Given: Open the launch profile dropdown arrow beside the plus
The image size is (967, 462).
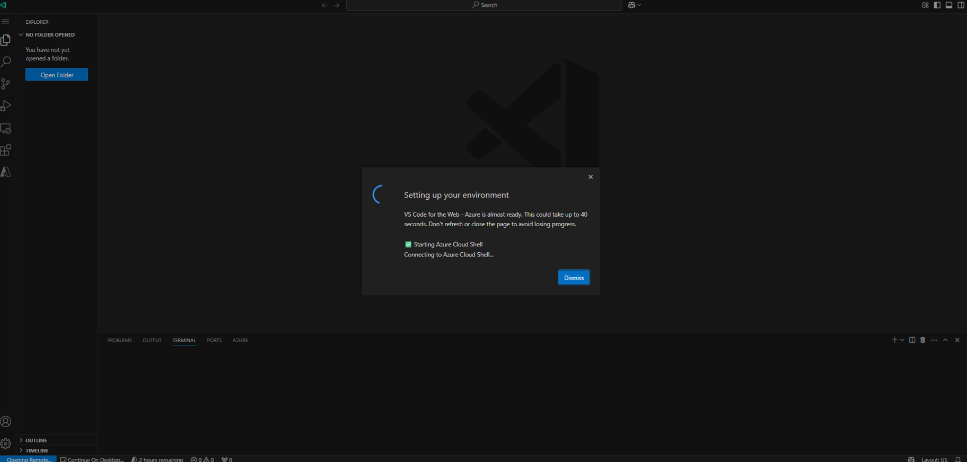Looking at the screenshot, I should point(902,340).
